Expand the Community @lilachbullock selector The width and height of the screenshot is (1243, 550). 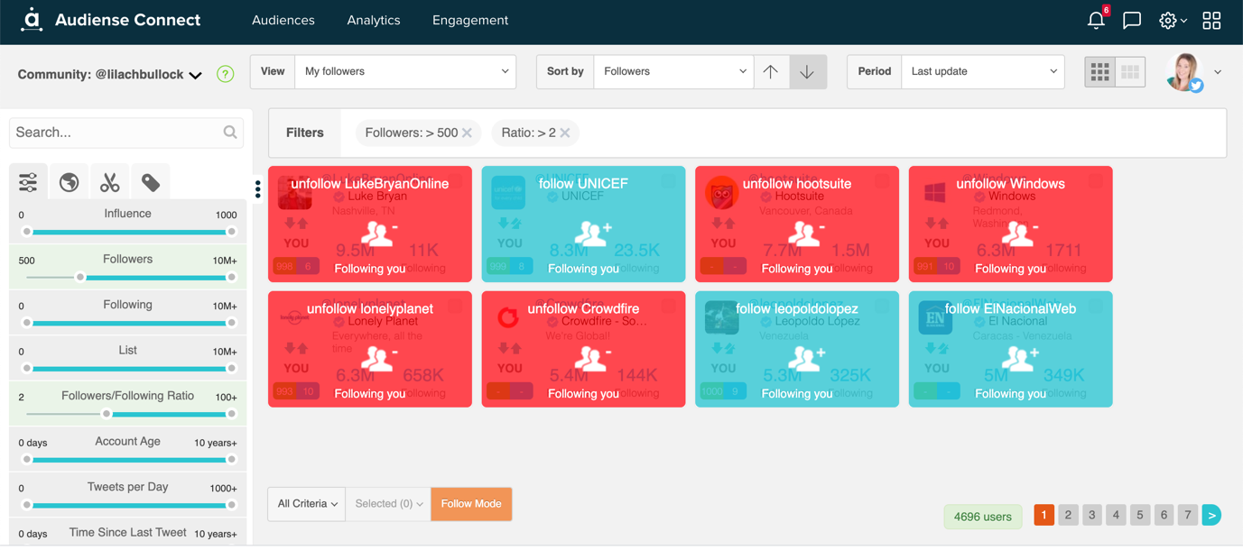(x=109, y=75)
